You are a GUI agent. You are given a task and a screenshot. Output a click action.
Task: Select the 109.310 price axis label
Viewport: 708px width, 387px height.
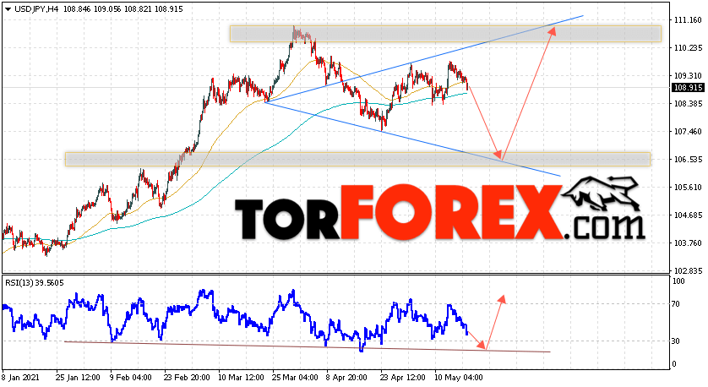click(688, 76)
